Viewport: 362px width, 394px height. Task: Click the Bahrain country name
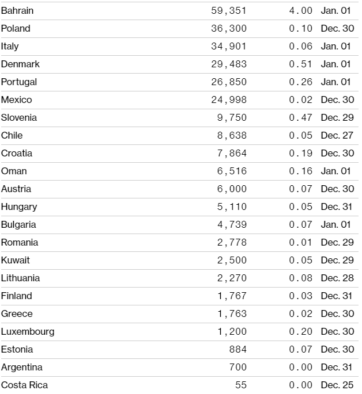point(17,10)
